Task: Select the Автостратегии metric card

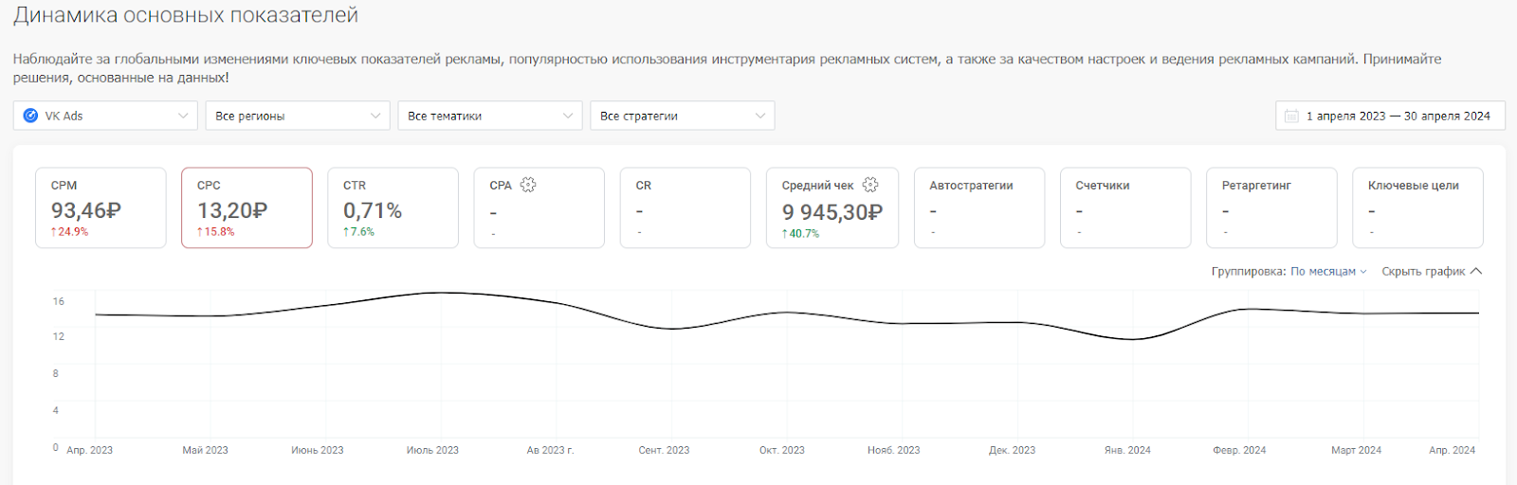Action: [979, 207]
